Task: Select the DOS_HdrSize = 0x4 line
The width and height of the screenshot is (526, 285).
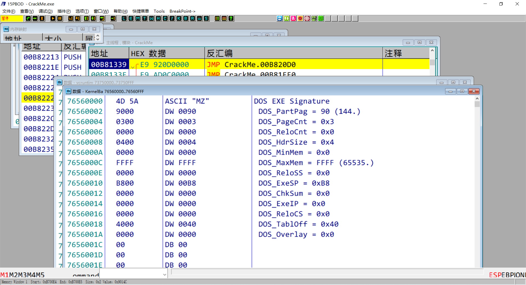Action: (x=296, y=142)
